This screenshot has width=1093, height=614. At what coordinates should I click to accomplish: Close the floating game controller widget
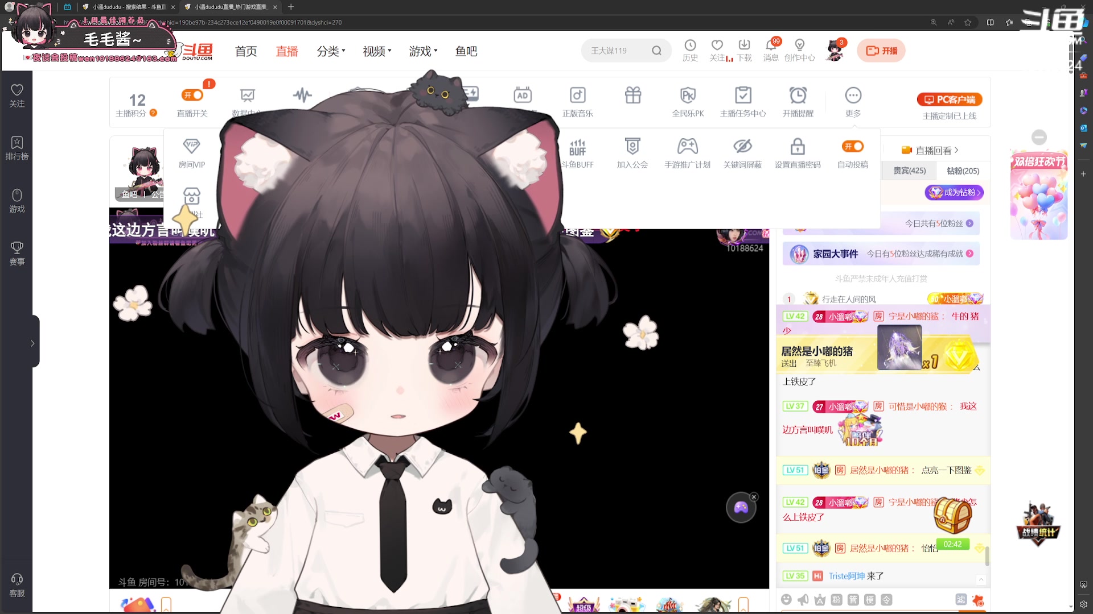pos(754,497)
